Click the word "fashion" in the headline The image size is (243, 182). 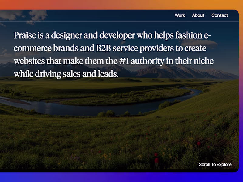(x=189, y=35)
